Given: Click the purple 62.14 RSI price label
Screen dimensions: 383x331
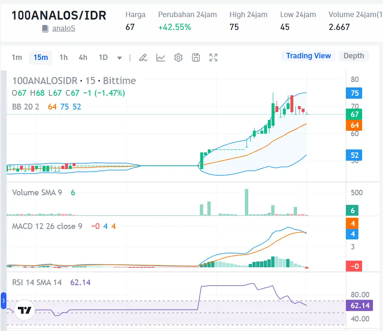Looking at the screenshot, I should [359, 305].
